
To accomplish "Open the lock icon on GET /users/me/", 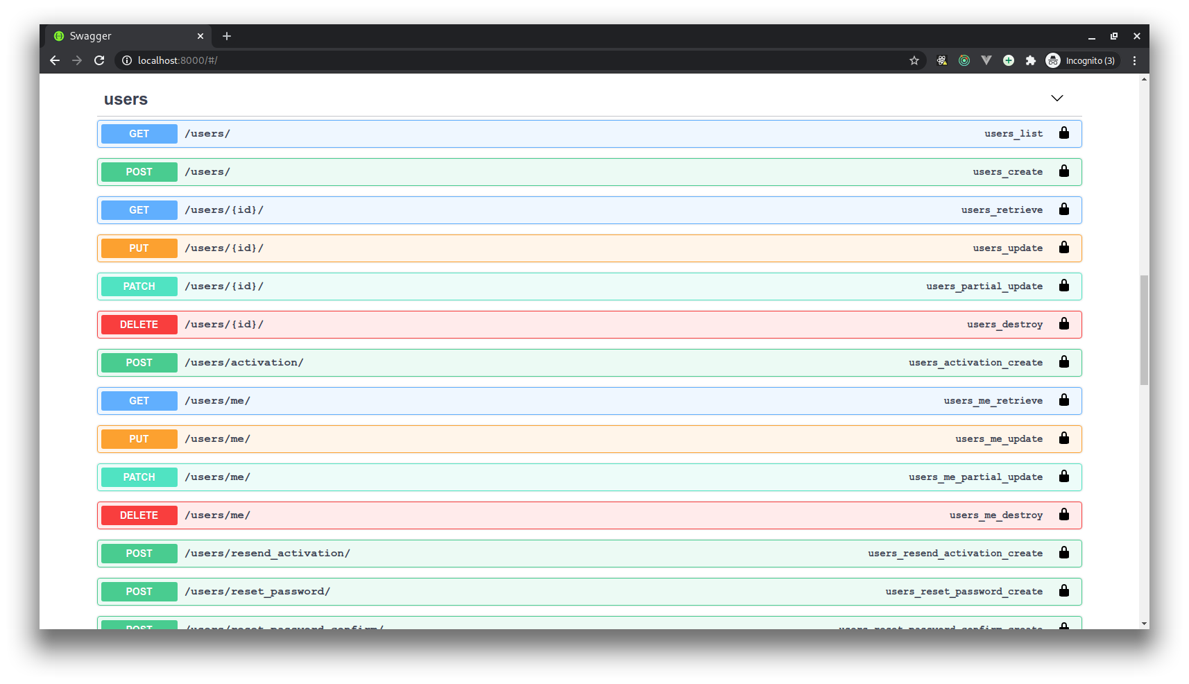I will point(1063,400).
